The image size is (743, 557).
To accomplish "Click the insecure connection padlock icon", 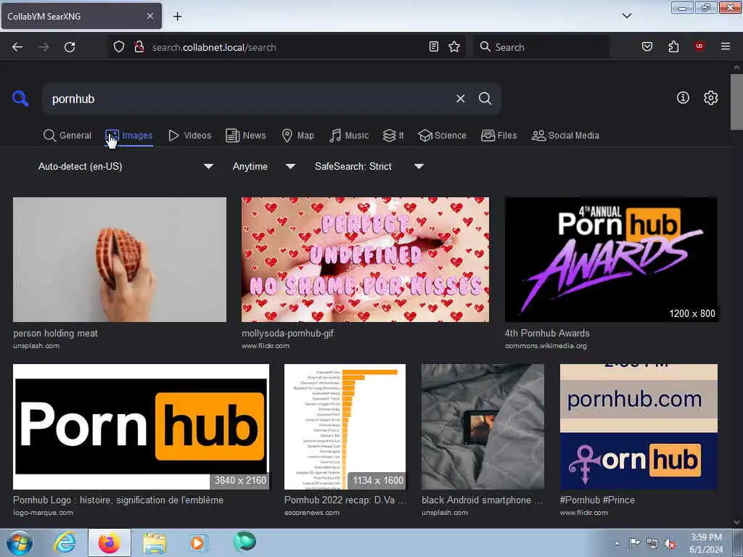I will [x=139, y=47].
